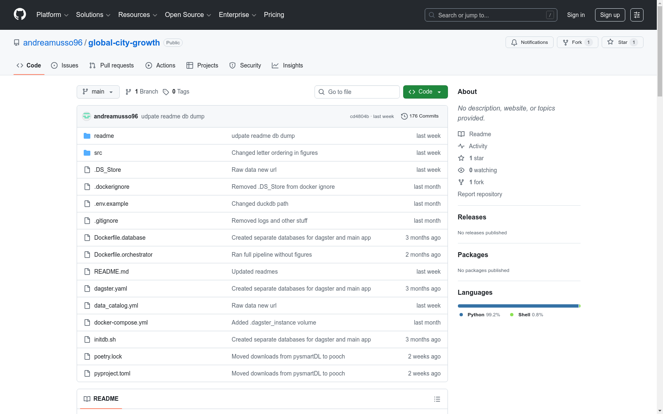663x414 pixels.
Task: Expand the Platform menu
Action: click(x=52, y=15)
